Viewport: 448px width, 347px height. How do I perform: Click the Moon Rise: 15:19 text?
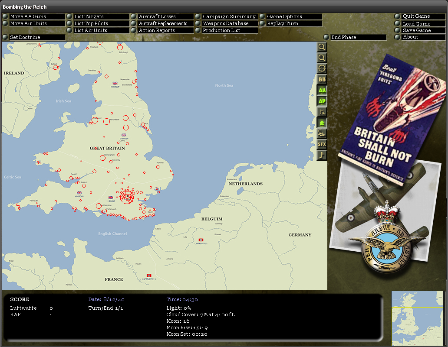pyautogui.click(x=187, y=328)
